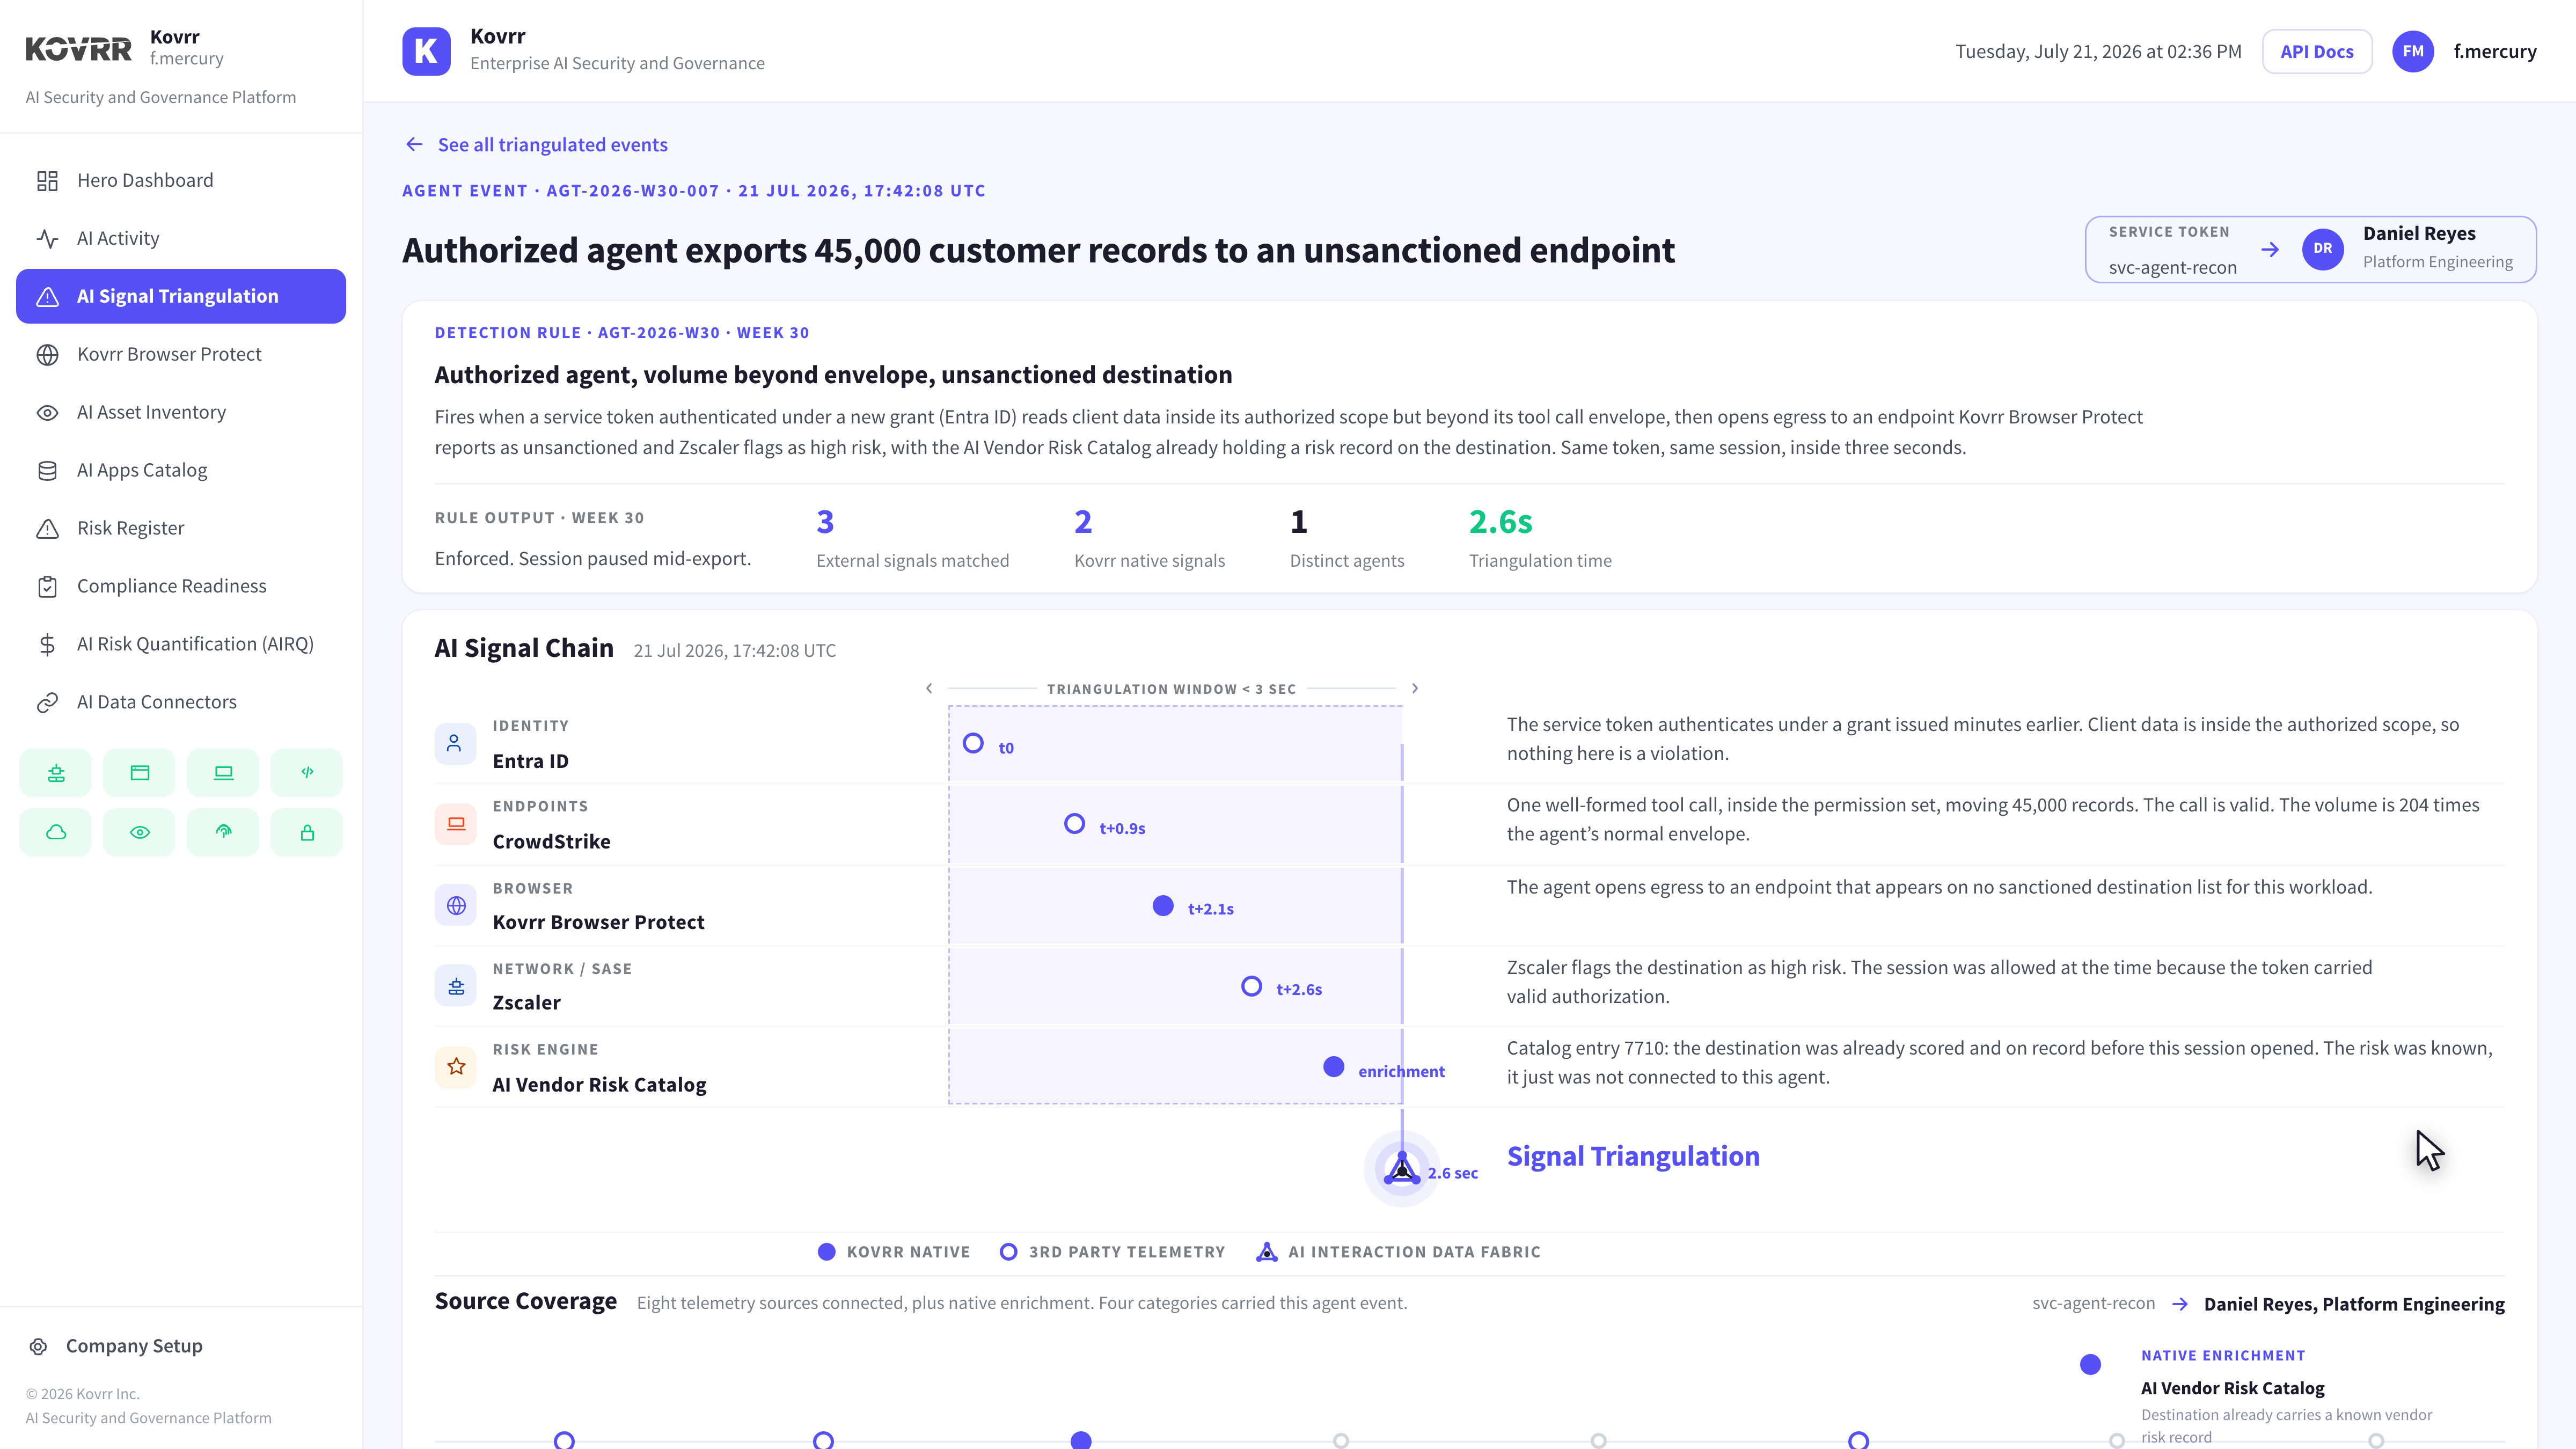Click See all triangulated events link
Viewport: 2576px width, 1449px height.
(536, 145)
